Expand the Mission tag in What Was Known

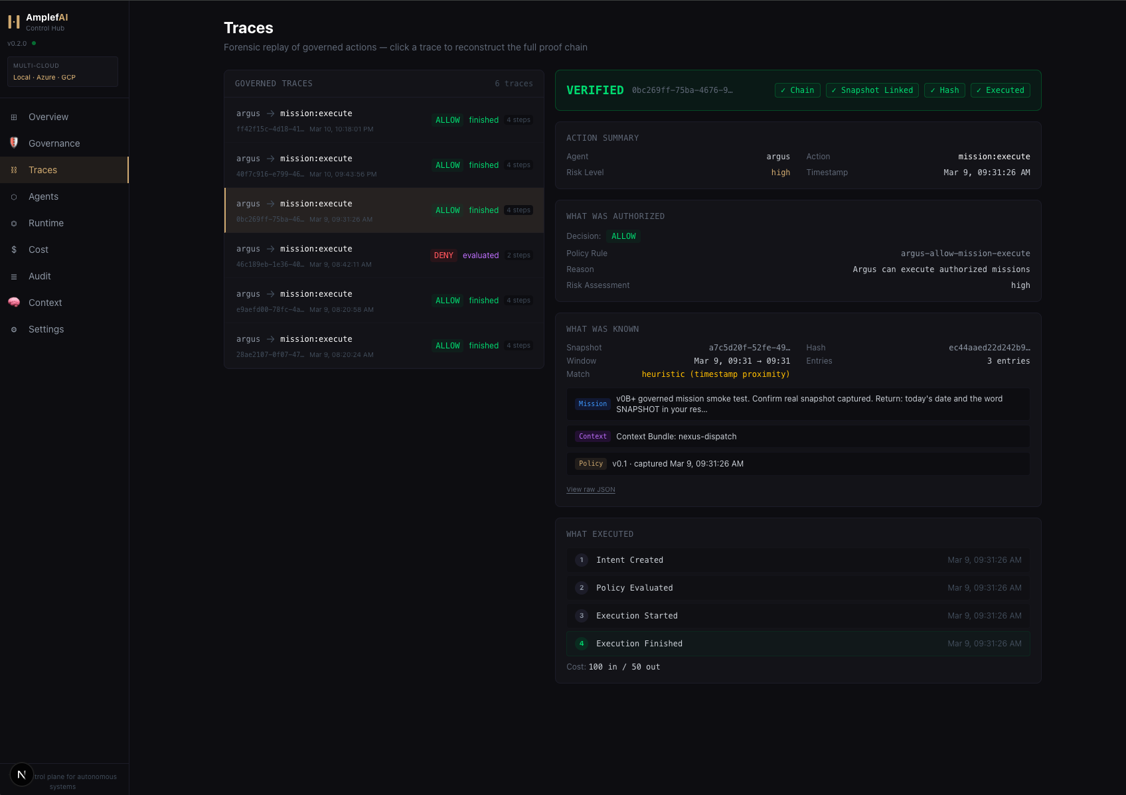pyautogui.click(x=592, y=403)
